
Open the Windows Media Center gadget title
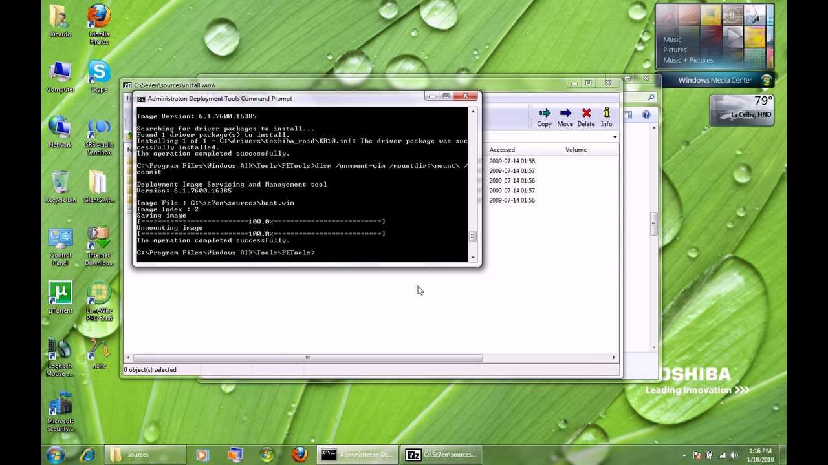click(x=715, y=80)
